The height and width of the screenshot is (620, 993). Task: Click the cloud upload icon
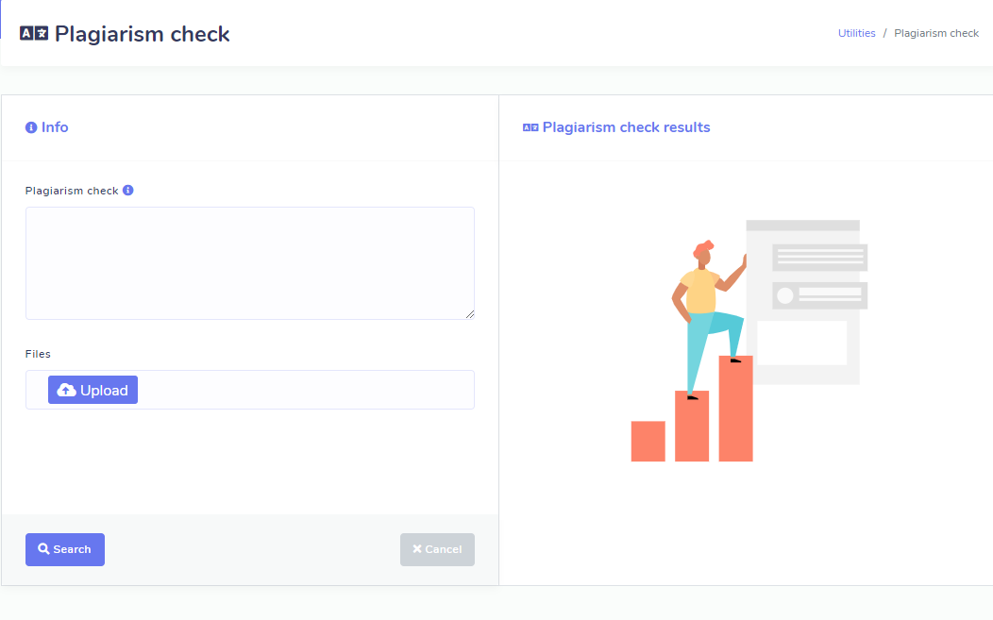pyautogui.click(x=67, y=390)
